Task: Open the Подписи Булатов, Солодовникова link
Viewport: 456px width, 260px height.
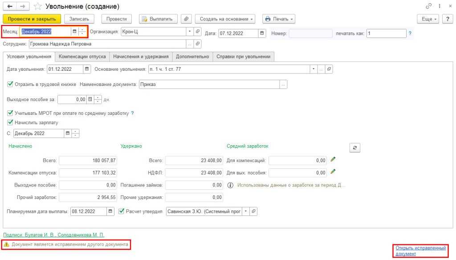Action: (x=53, y=235)
